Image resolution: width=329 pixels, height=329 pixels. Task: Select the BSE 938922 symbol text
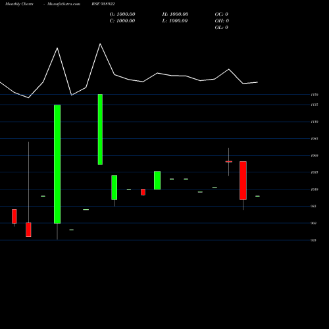tap(103, 4)
